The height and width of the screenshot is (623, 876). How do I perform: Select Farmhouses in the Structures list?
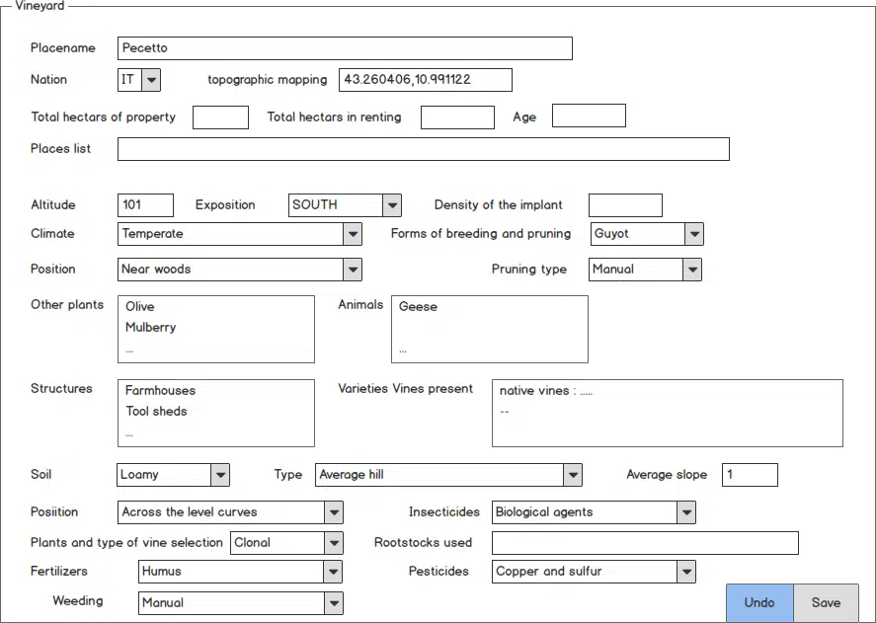[x=160, y=391]
